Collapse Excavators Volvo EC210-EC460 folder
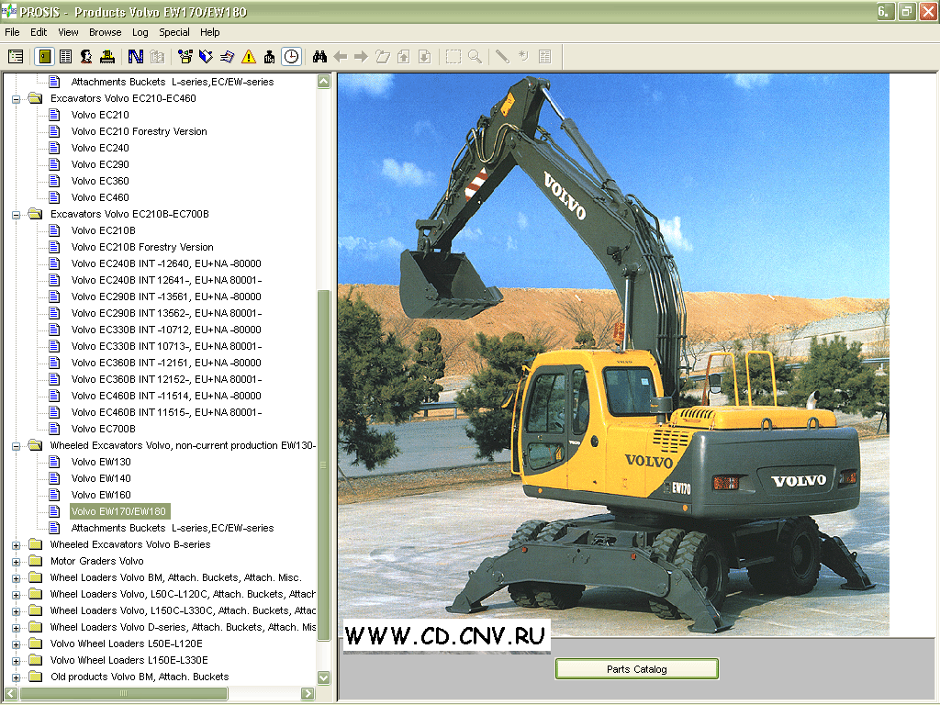This screenshot has height=705, width=940. pyautogui.click(x=17, y=99)
